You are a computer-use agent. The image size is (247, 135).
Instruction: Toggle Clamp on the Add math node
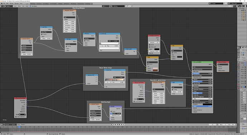pyautogui.click(x=173, y=90)
